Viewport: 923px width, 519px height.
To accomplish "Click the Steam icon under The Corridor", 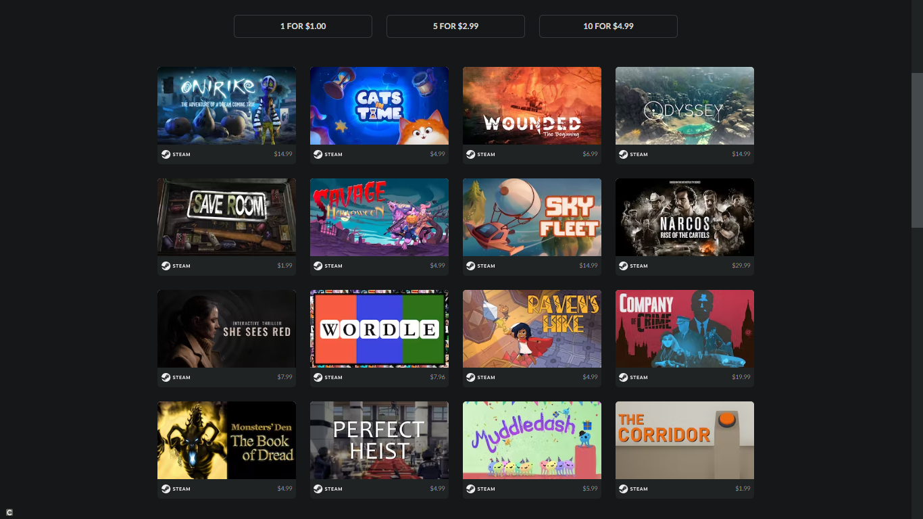I will 624,489.
